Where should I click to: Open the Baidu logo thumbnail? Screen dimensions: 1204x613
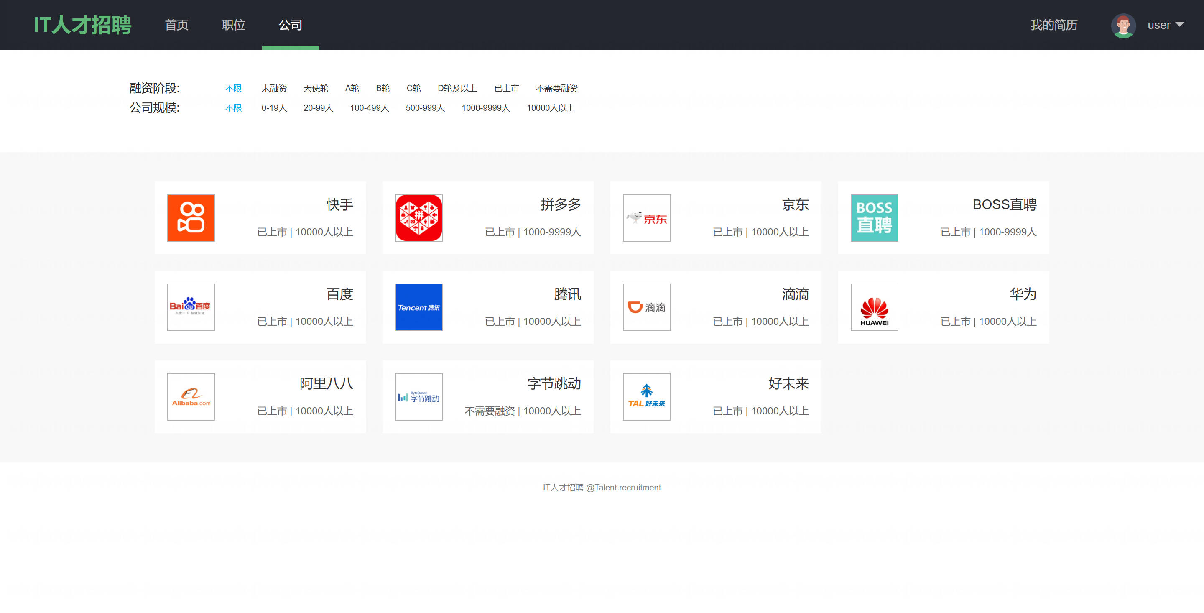point(191,307)
